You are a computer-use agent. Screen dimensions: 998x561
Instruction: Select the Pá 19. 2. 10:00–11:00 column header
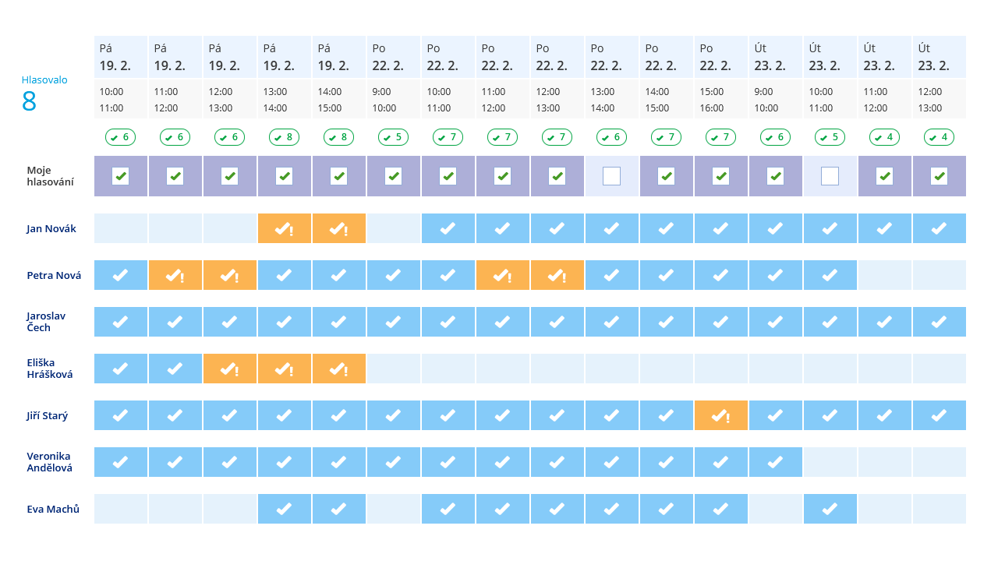[121, 76]
